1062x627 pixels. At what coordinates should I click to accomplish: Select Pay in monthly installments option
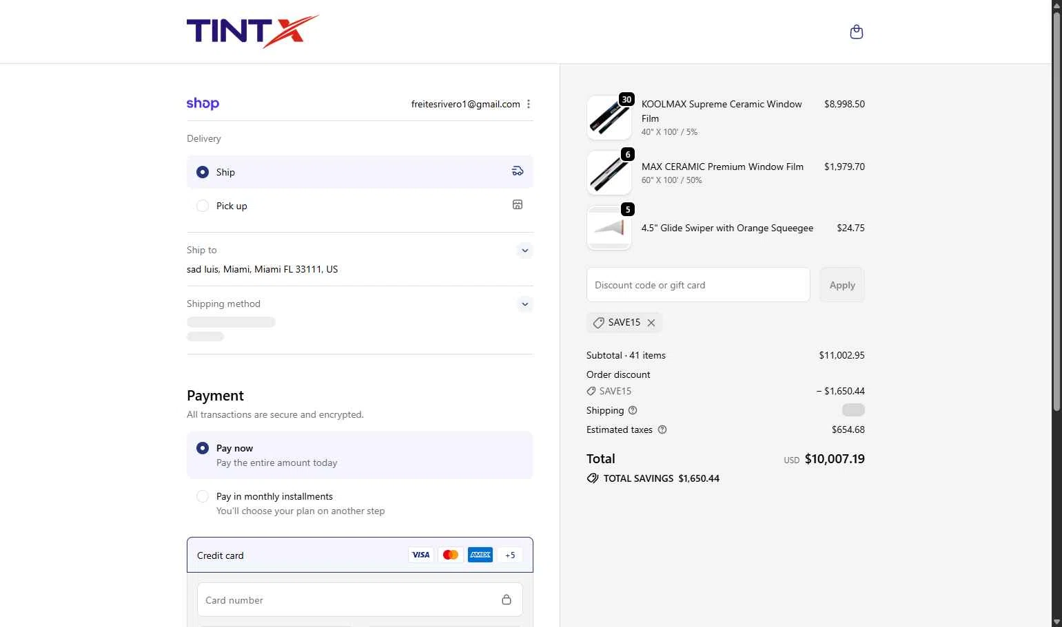[360, 503]
